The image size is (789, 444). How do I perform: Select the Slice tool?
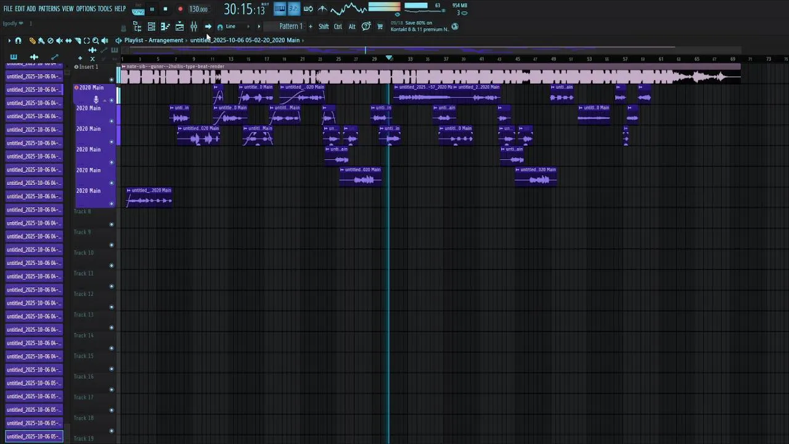(x=78, y=41)
